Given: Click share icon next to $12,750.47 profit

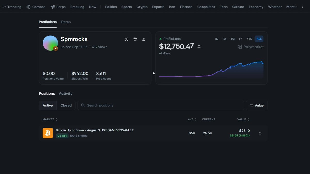Looking at the screenshot, I should coord(199,46).
